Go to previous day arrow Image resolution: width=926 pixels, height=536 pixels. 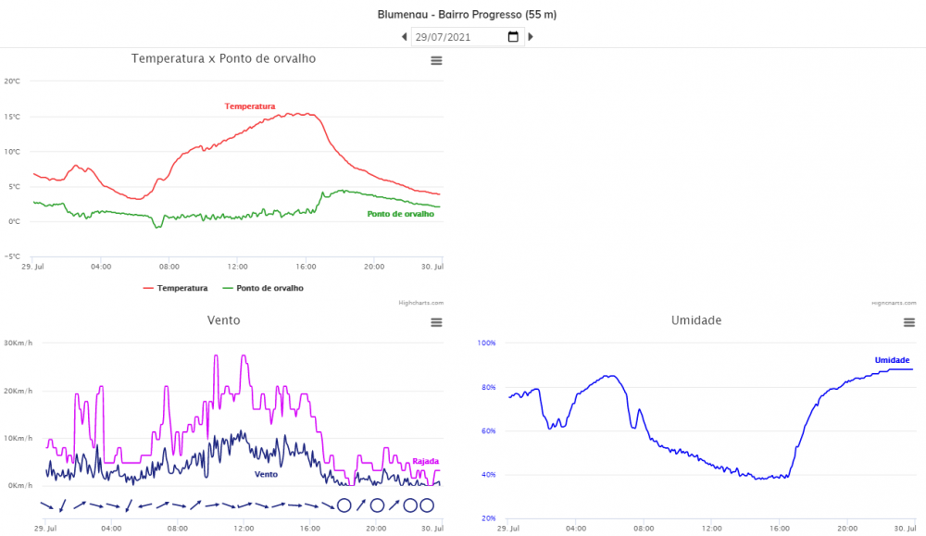point(404,37)
